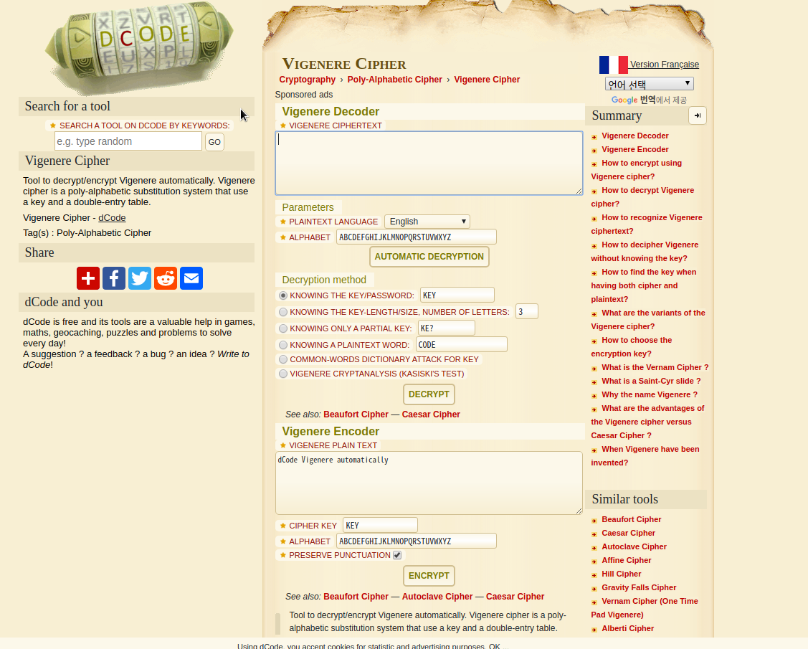Focus the tool search keyword field

click(128, 141)
